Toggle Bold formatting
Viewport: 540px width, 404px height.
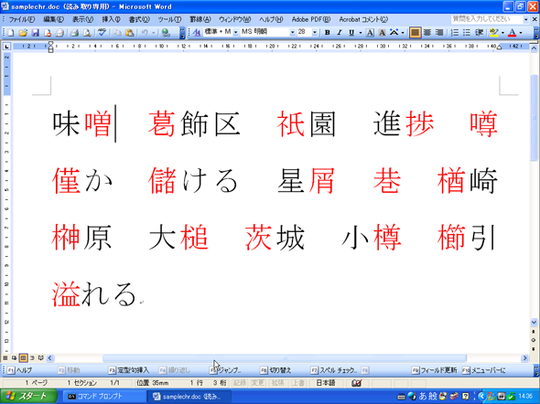[327, 33]
